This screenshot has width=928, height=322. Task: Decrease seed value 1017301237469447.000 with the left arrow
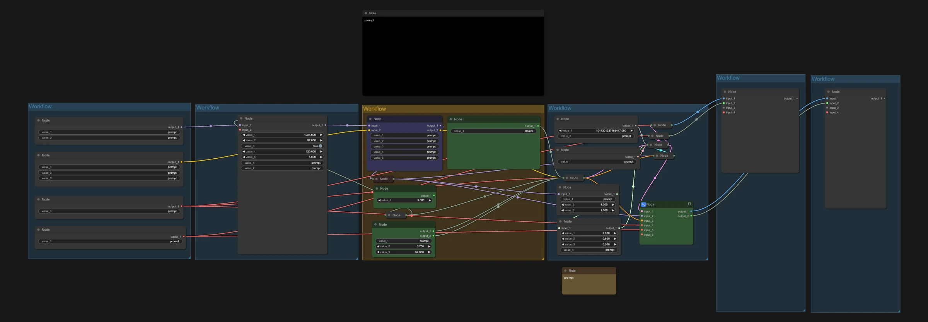pos(561,131)
